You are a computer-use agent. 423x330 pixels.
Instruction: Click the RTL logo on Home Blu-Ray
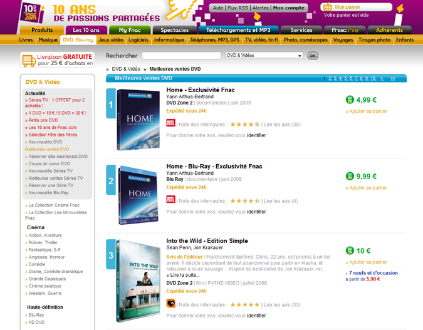pos(170,200)
